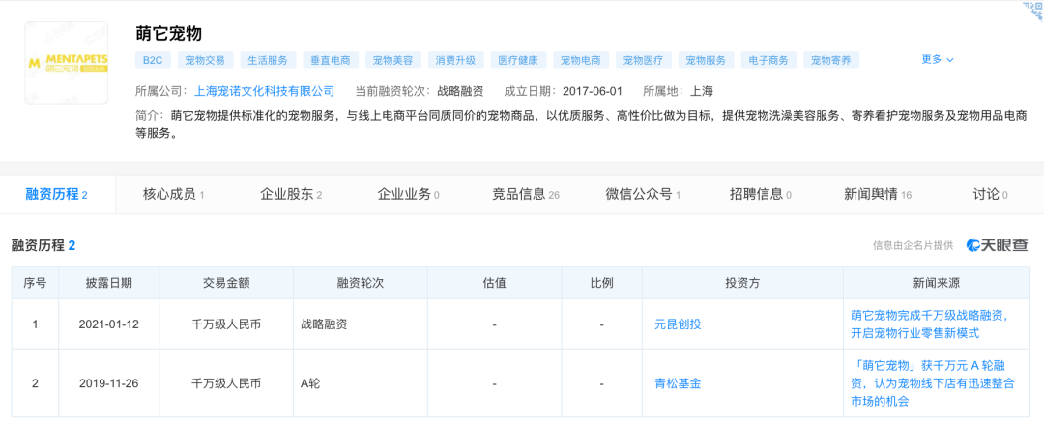Click the 天眼查 logo icon
This screenshot has width=1044, height=422.
tap(997, 245)
